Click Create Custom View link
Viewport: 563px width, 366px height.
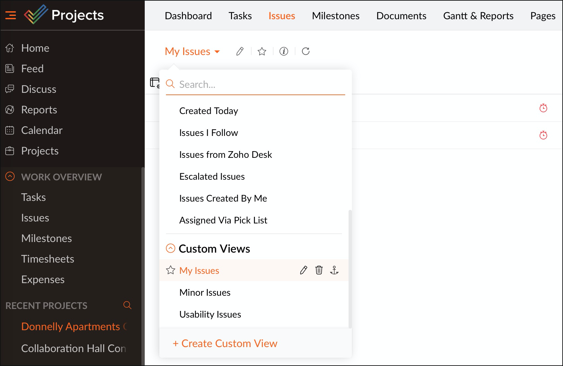click(x=225, y=343)
